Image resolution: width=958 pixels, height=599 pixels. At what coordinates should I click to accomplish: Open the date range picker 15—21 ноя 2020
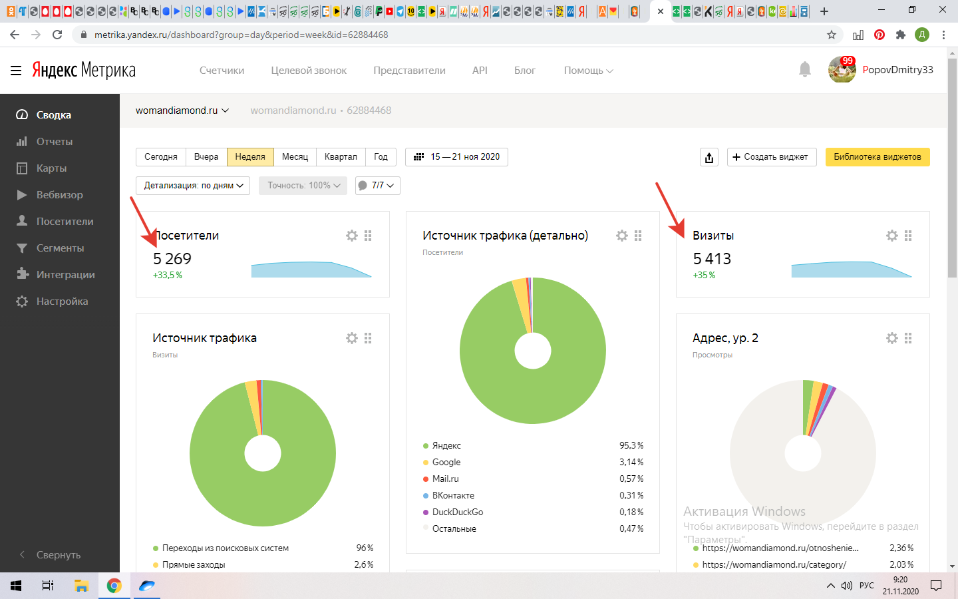(x=456, y=157)
